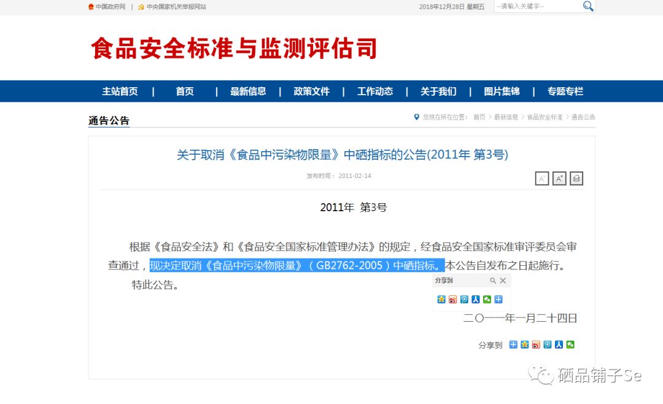Share to WeChat from the popup

(x=487, y=300)
